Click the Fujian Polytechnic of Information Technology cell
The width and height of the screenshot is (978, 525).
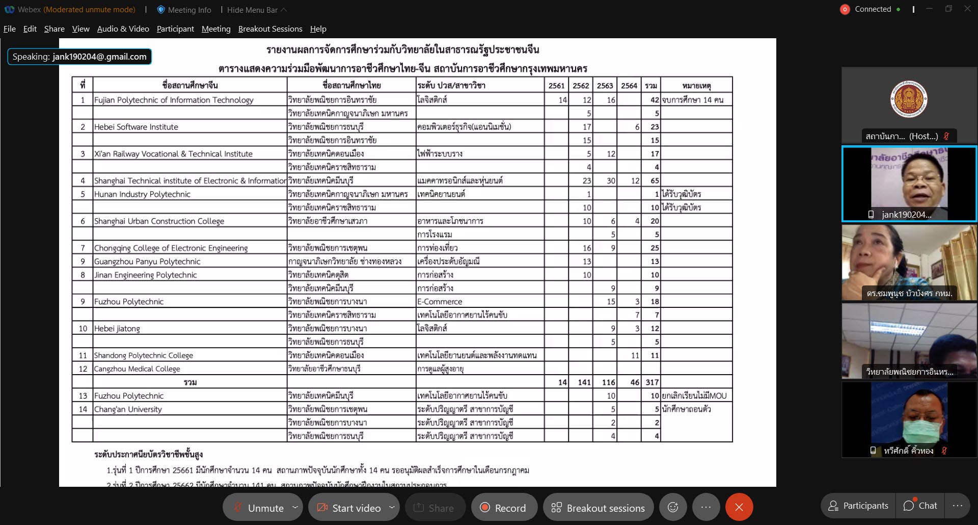(x=190, y=100)
